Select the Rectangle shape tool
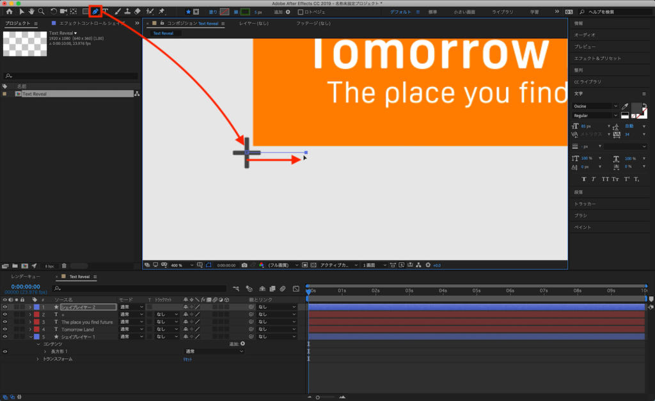The image size is (655, 401). click(85, 12)
